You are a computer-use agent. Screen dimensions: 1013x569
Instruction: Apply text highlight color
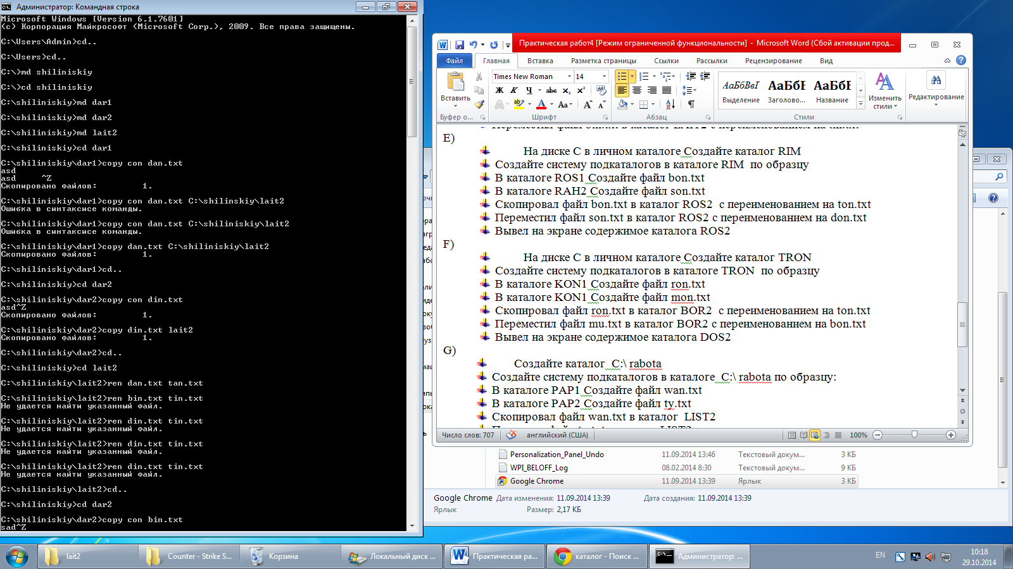[519, 104]
